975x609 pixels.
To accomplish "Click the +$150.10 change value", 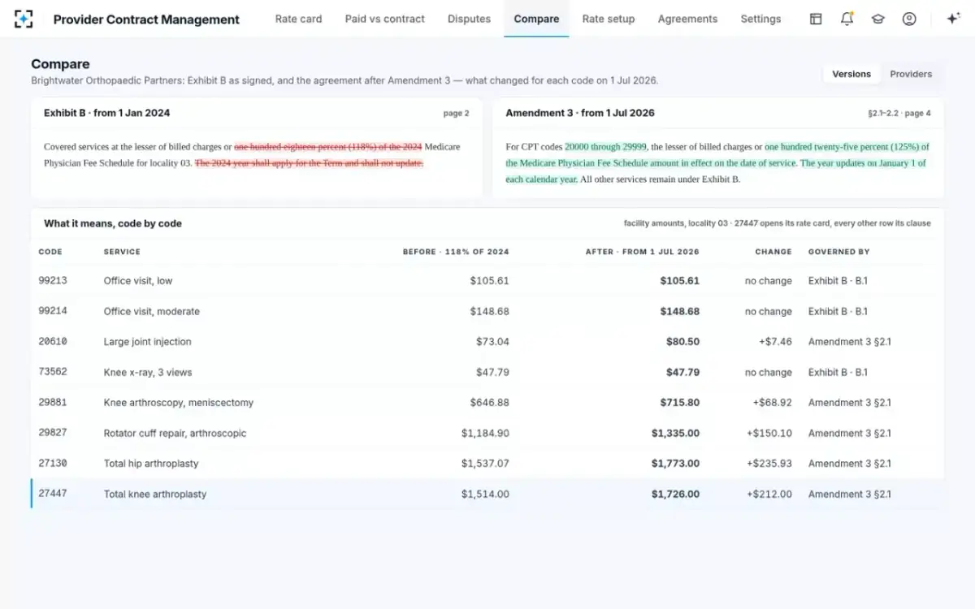I will [x=769, y=433].
